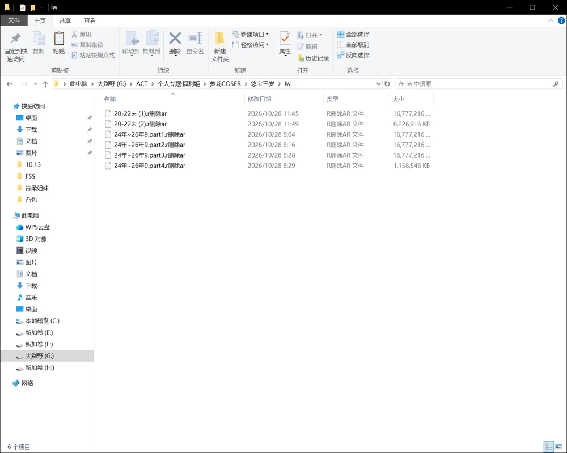Viewport: 567px width, 453px height.
Task: Expand the chevron after ACT in path
Action: [x=152, y=84]
